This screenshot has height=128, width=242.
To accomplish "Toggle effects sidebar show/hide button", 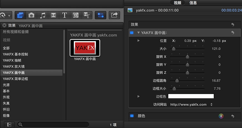I will click(x=9, y=124).
